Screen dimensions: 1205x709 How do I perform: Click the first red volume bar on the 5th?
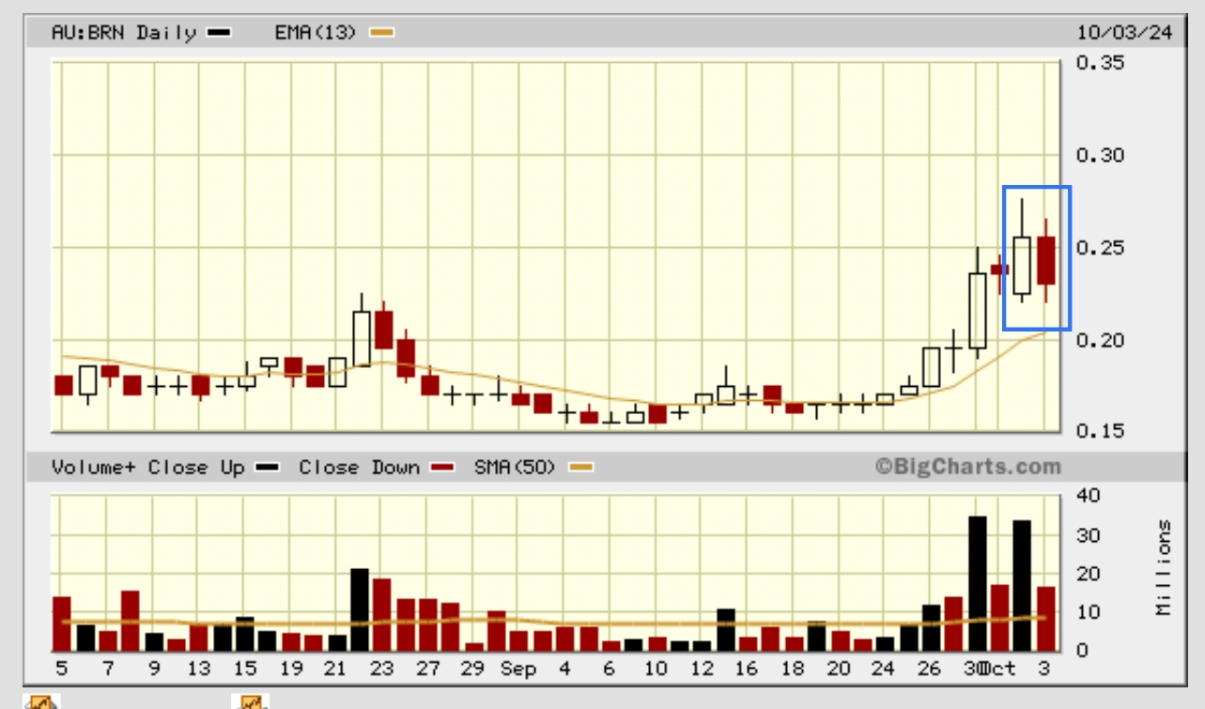(62, 624)
